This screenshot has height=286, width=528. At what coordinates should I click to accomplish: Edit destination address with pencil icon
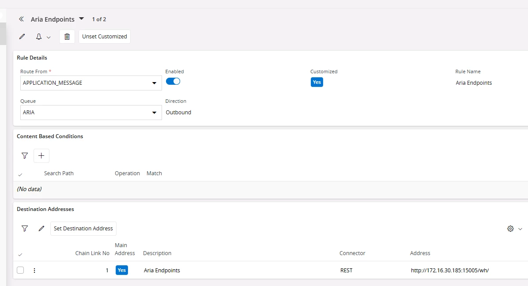point(41,229)
